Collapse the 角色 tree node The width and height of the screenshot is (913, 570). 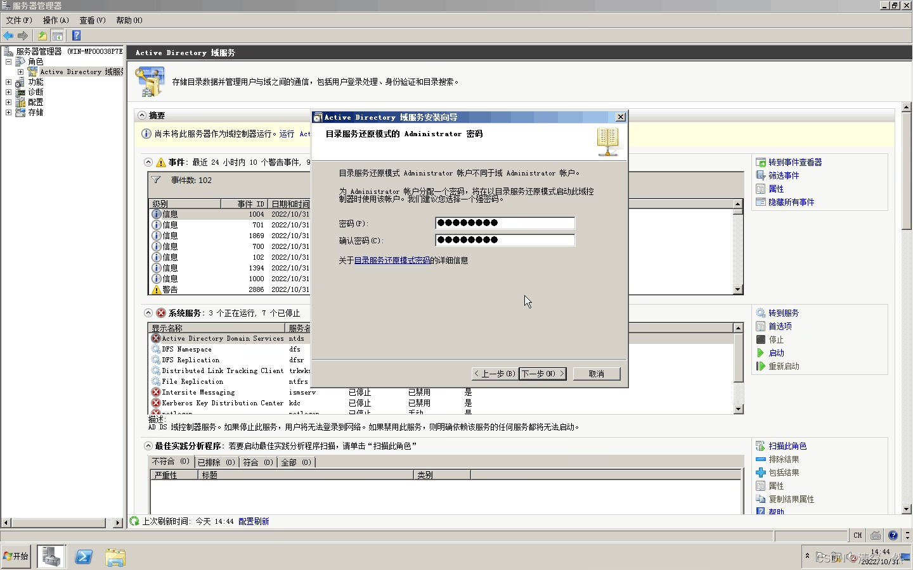click(x=8, y=61)
